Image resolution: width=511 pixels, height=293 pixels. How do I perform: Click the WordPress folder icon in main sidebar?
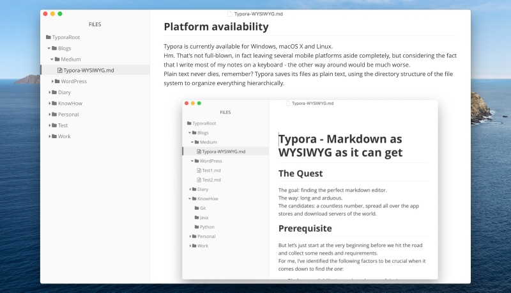(x=57, y=81)
